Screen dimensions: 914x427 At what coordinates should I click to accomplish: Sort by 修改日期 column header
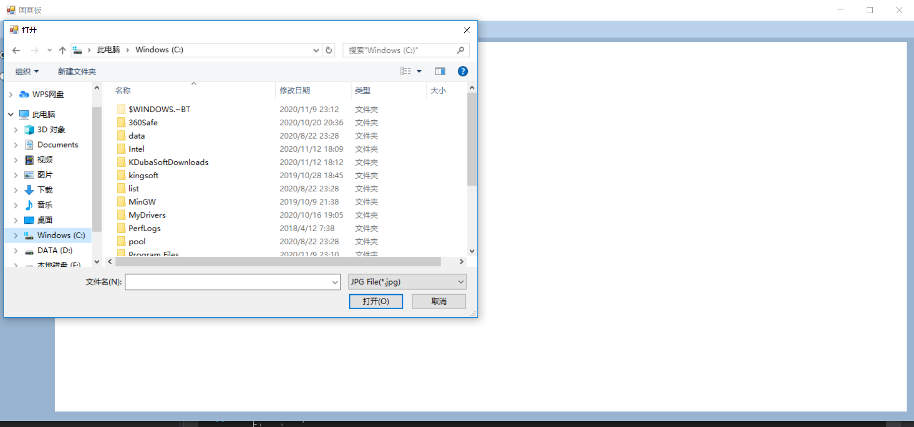tap(313, 91)
